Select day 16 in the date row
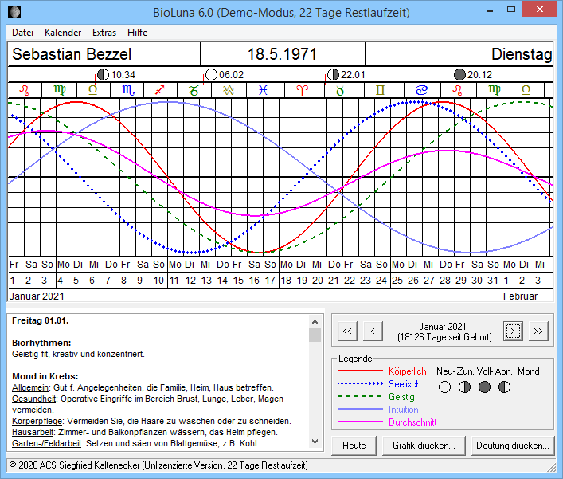Viewport: 563px width, 479px height. click(x=254, y=281)
